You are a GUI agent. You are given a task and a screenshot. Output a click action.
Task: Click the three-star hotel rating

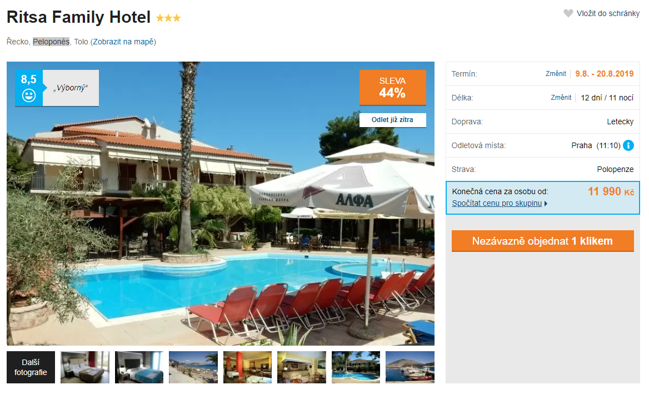(168, 18)
